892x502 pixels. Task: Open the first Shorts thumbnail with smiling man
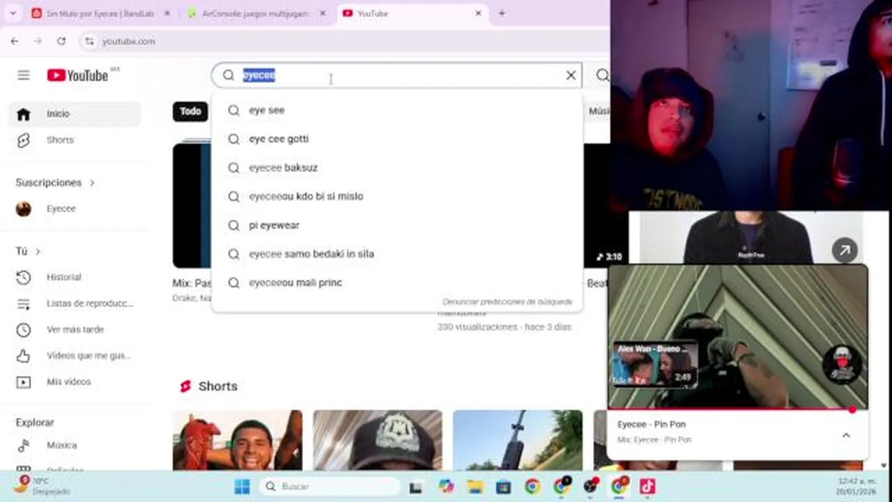(238, 440)
